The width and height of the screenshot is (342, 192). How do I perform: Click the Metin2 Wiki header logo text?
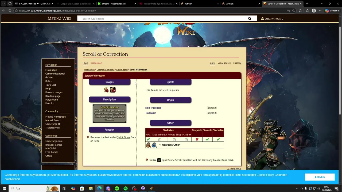tap(59, 18)
